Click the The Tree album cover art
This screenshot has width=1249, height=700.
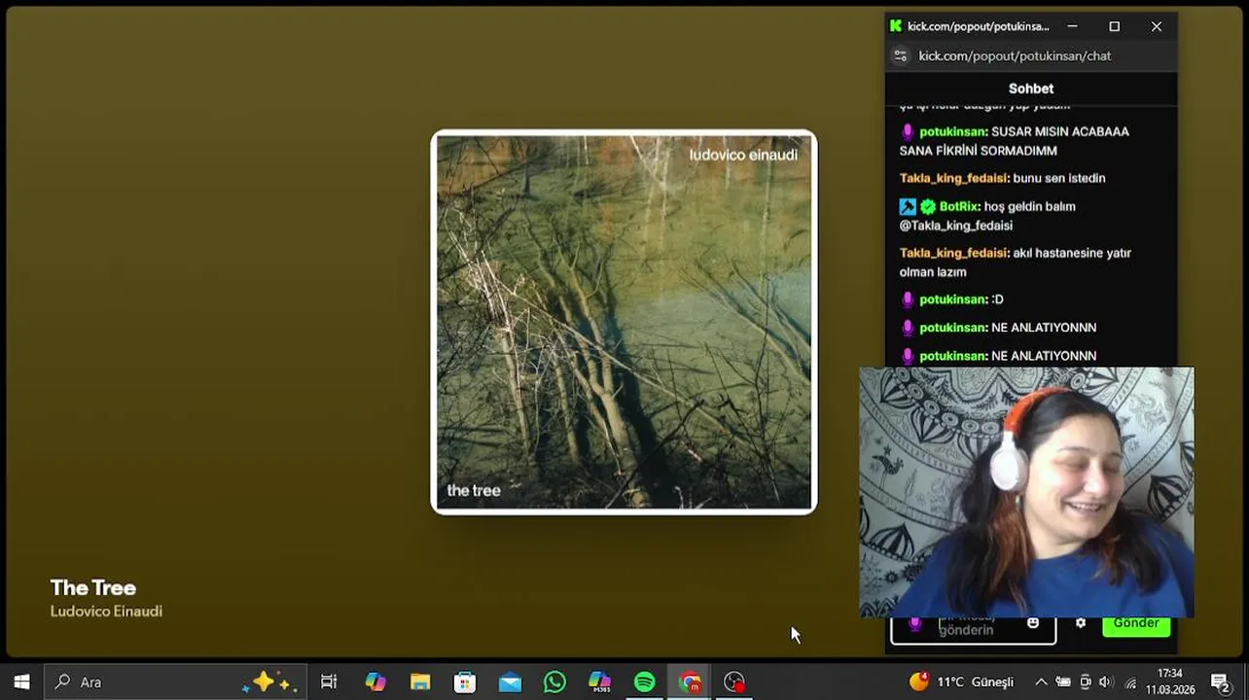click(624, 322)
